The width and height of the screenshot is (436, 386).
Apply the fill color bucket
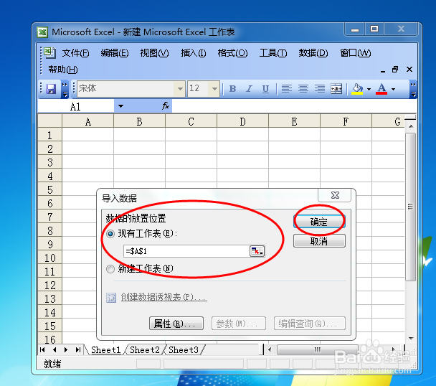tap(357, 89)
